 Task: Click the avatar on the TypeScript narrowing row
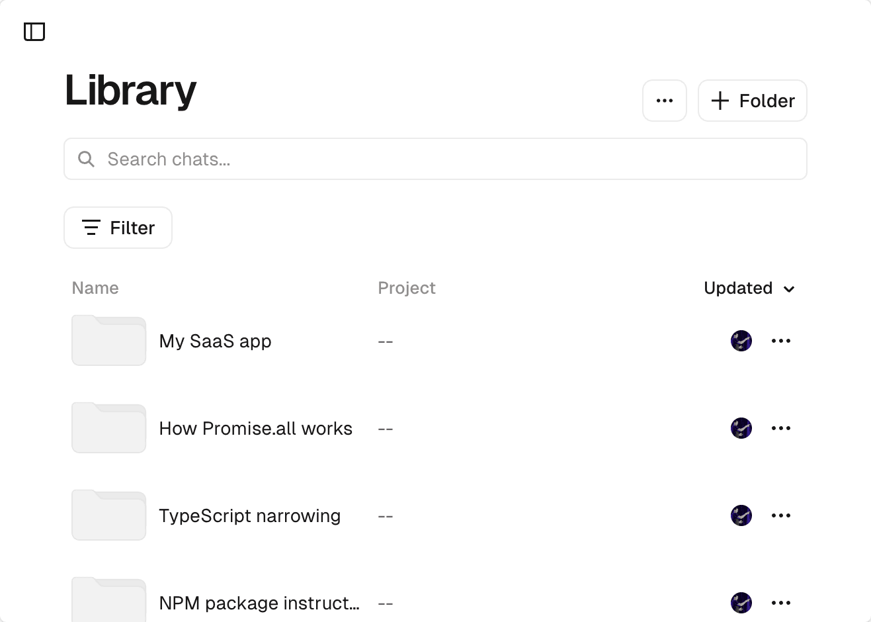click(741, 515)
